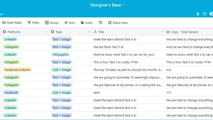Viewport: 213px width, 120px height.
Task: Click the n/a copy cell
Action: pos(189,70)
